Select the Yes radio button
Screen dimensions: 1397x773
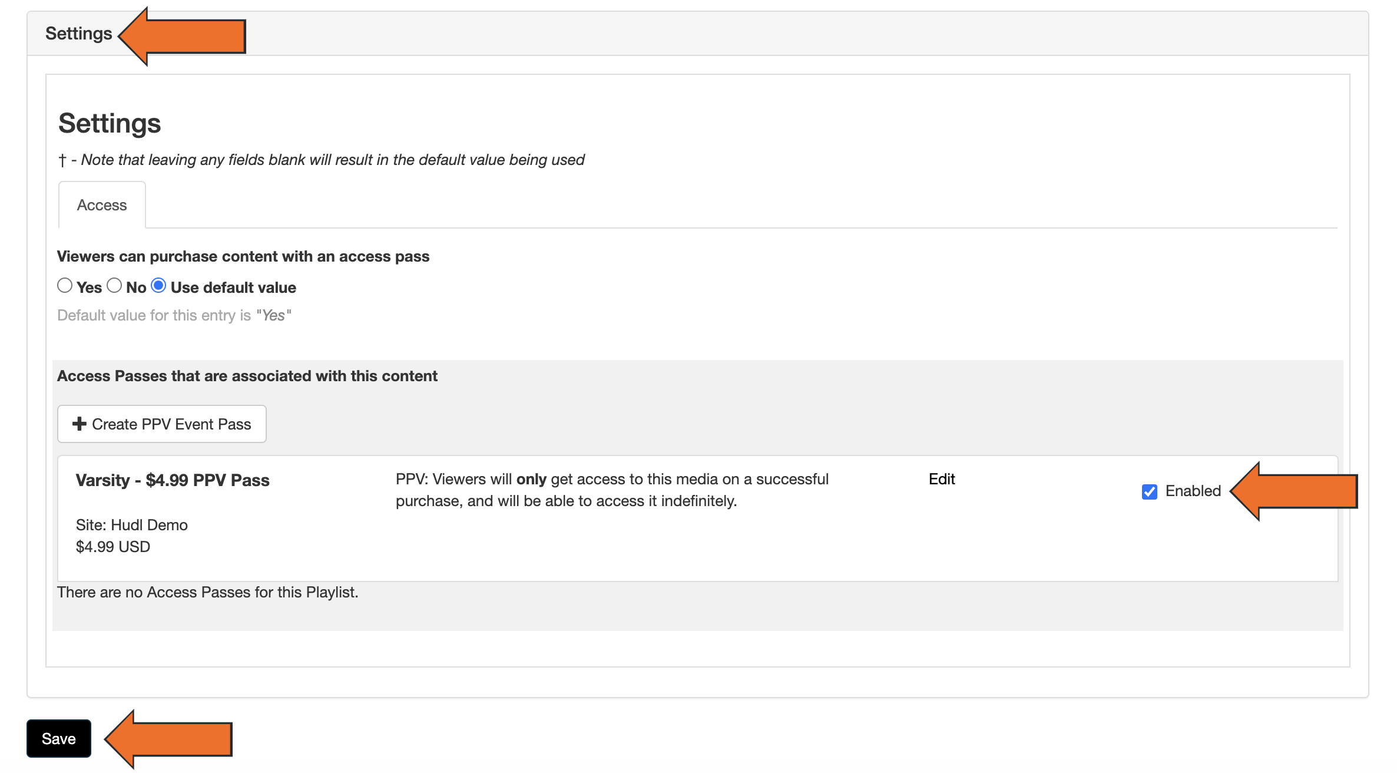point(65,286)
